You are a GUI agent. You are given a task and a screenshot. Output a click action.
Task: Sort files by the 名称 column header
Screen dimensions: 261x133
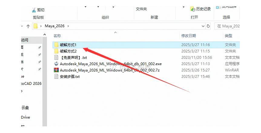57,36
